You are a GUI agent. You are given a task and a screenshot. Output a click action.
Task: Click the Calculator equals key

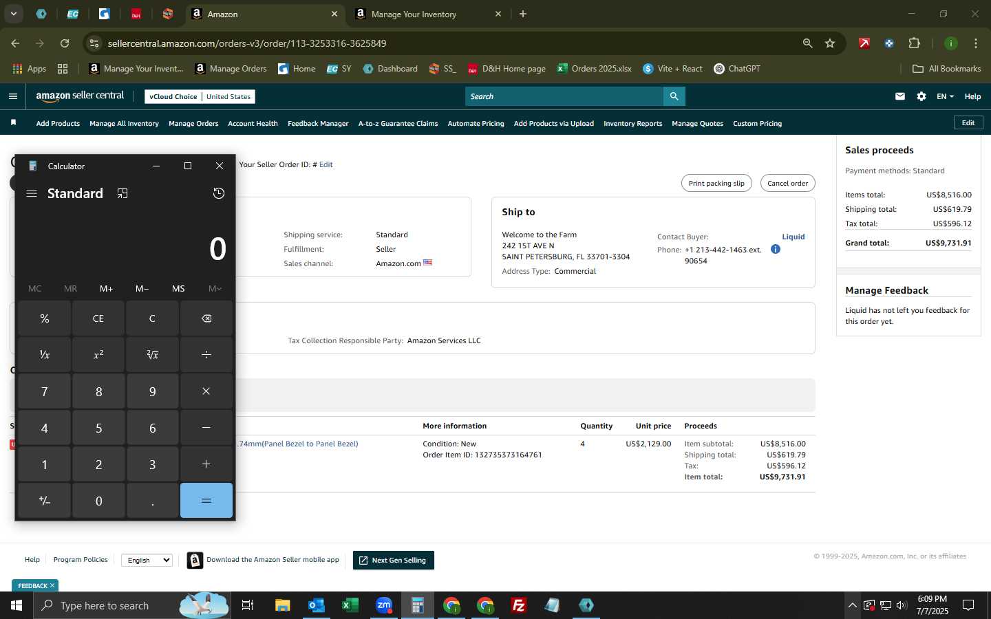click(x=206, y=501)
